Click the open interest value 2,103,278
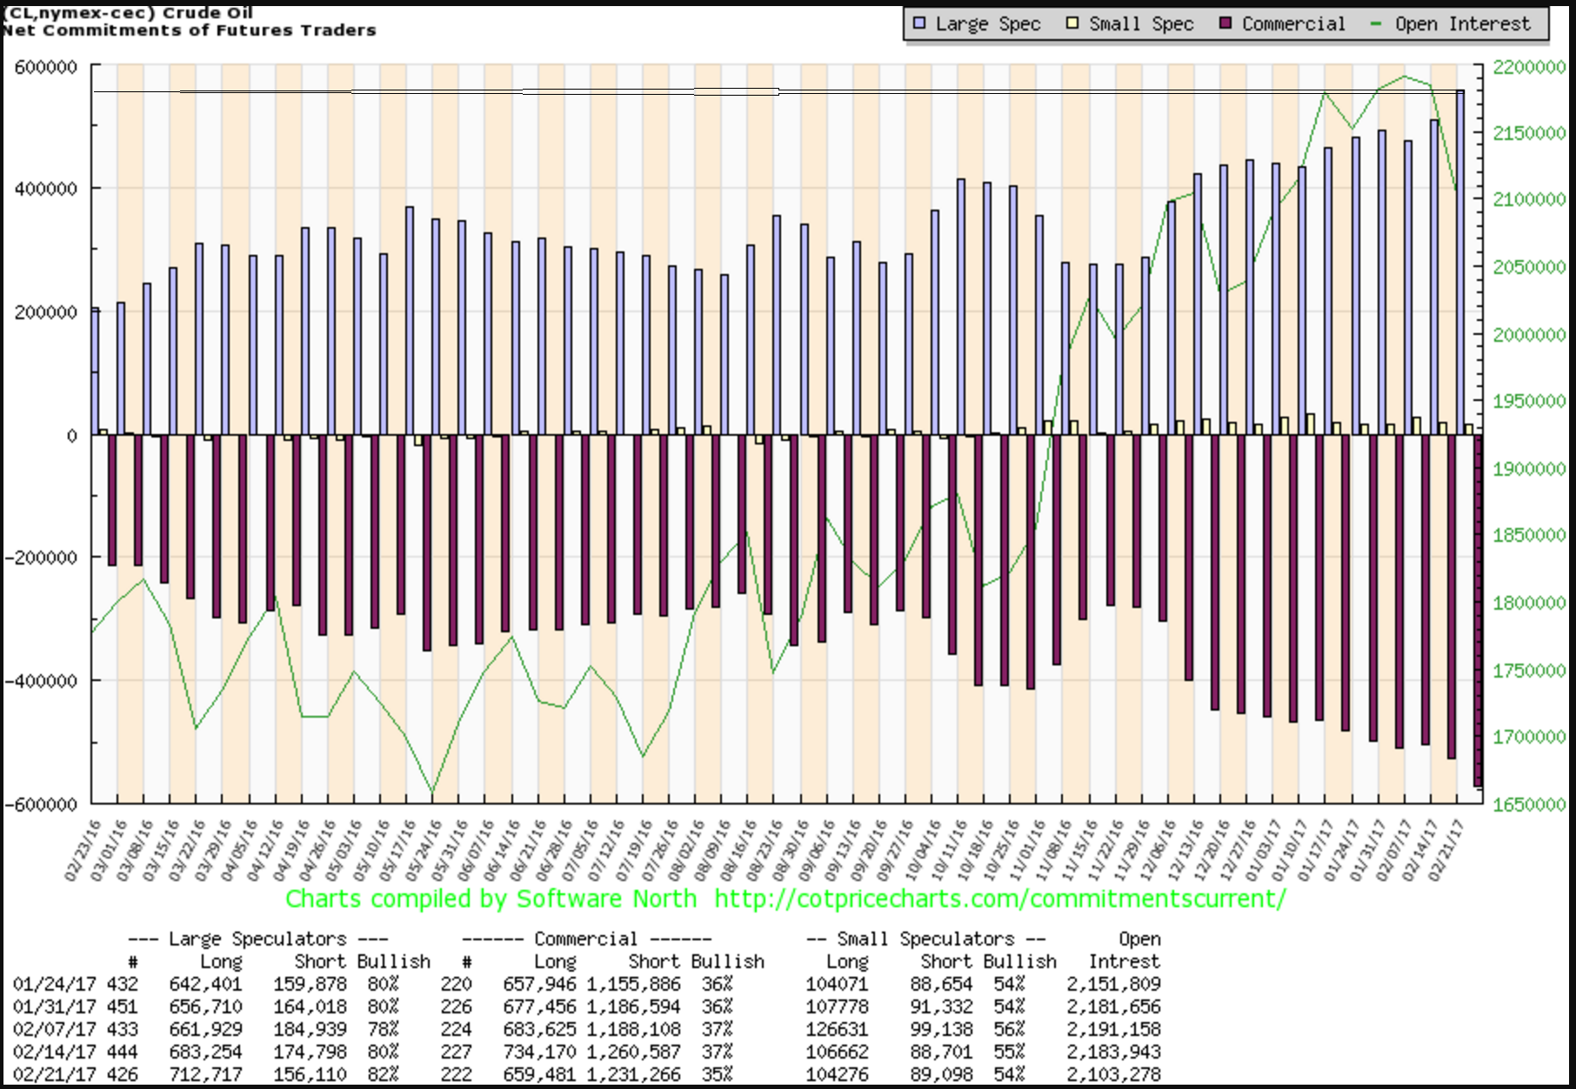1576x1089 pixels. point(1114,1075)
